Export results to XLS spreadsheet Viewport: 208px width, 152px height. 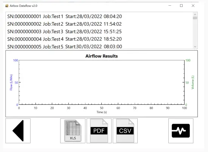(x=73, y=131)
